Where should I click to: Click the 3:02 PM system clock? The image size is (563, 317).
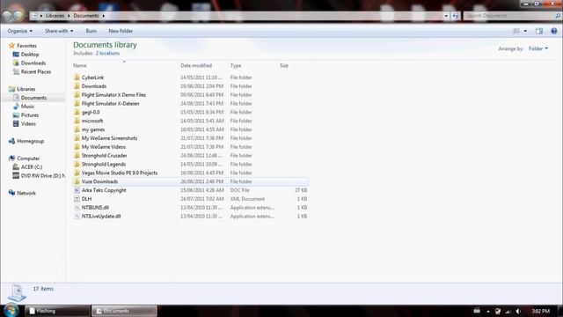click(541, 311)
